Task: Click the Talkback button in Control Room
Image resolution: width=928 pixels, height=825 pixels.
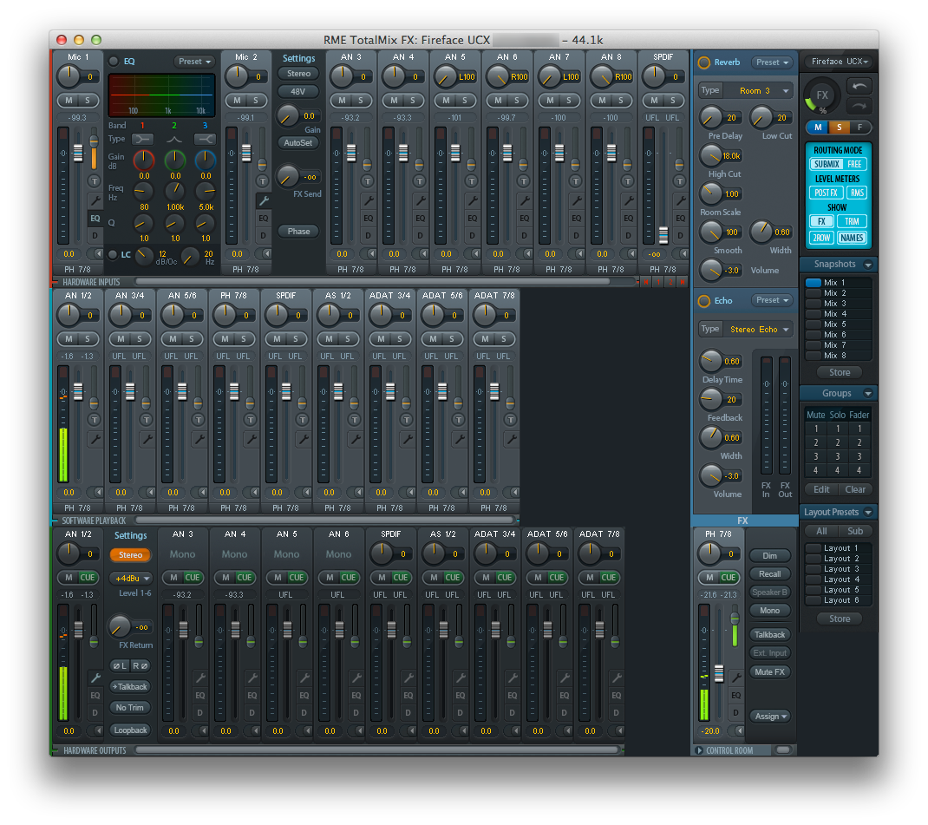Action: coord(769,635)
